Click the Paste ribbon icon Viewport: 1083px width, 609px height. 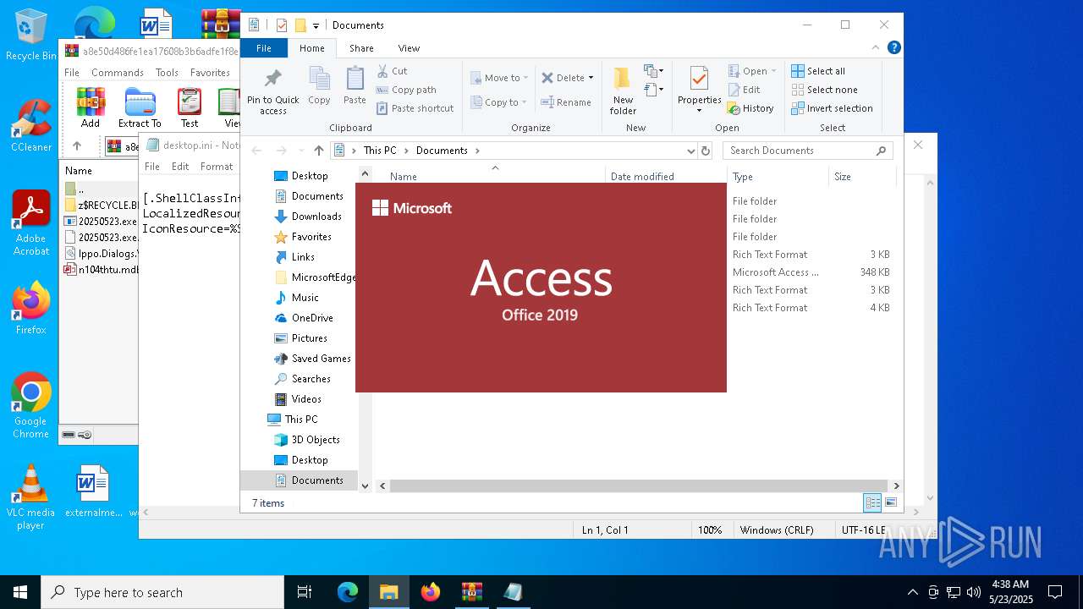pos(355,85)
